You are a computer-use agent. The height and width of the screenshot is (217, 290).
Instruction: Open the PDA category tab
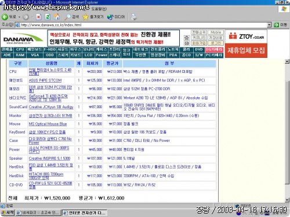(x=173, y=55)
